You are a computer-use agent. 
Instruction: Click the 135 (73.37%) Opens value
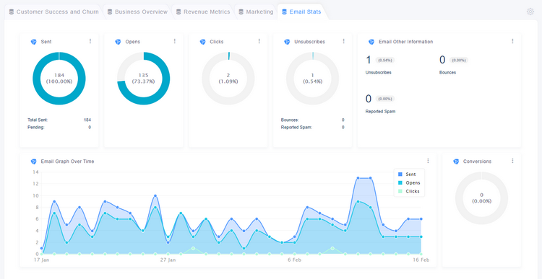pyautogui.click(x=144, y=79)
